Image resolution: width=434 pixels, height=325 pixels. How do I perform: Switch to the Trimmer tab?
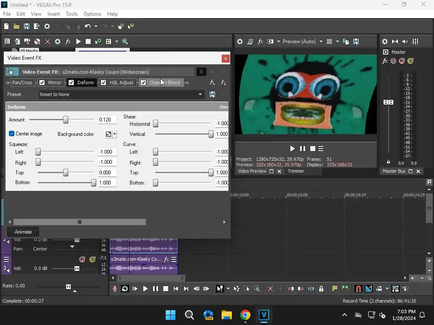[x=295, y=171]
